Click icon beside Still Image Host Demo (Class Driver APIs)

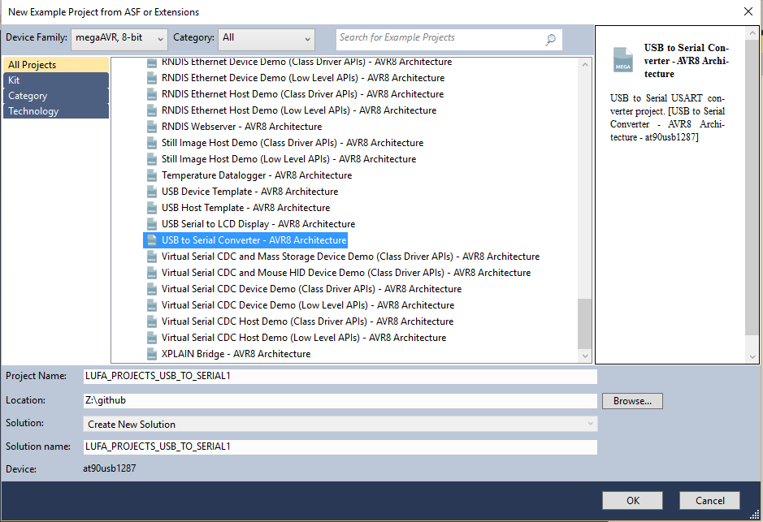(x=152, y=143)
